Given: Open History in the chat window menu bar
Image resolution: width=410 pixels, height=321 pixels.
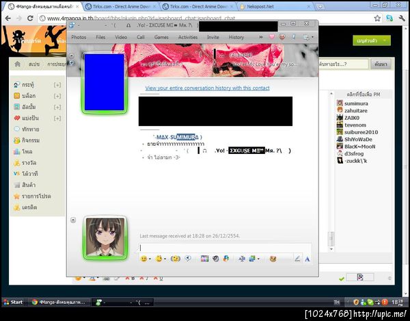Looking at the screenshot, I should click(x=236, y=37).
